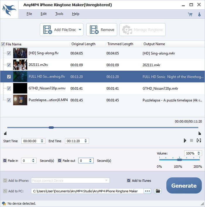Screen dimensions: 205x207
Task: Click the play trimmed segment bracket icon
Action: (199, 140)
